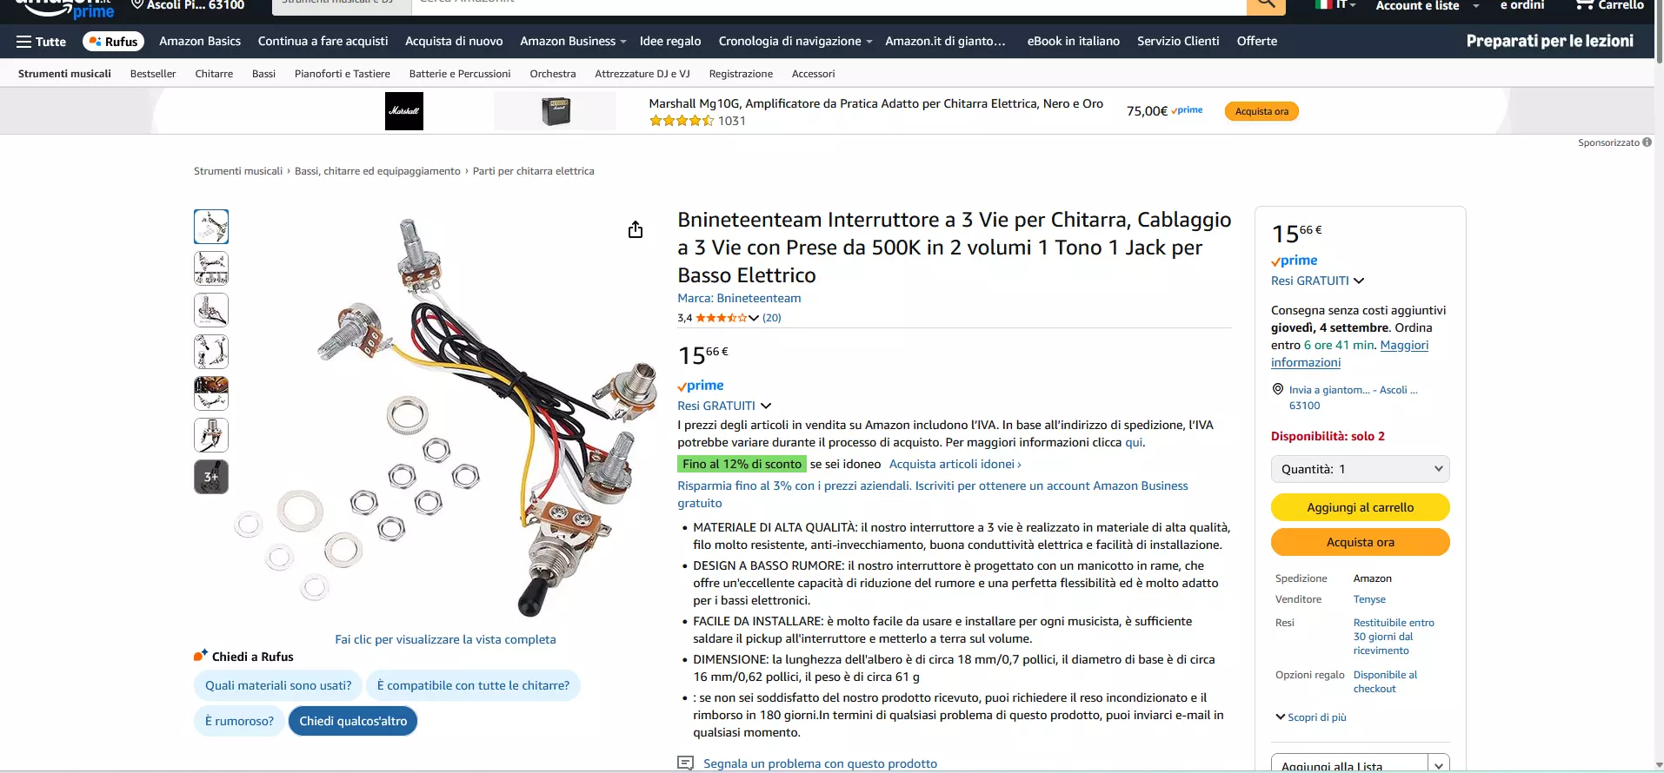Viewport: 1664px width, 773px height.
Task: Click the Marca: Bnineteenteam link
Action: coord(739,298)
